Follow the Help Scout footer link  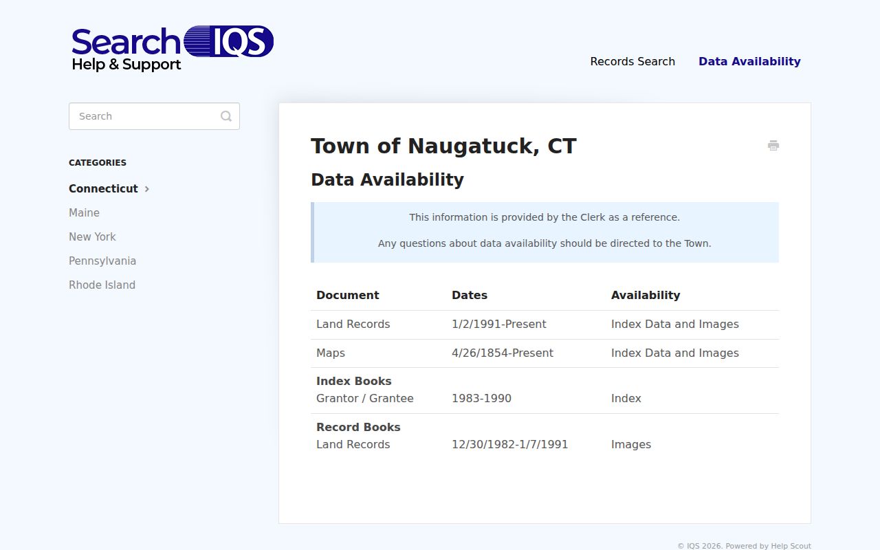pyautogui.click(x=791, y=546)
